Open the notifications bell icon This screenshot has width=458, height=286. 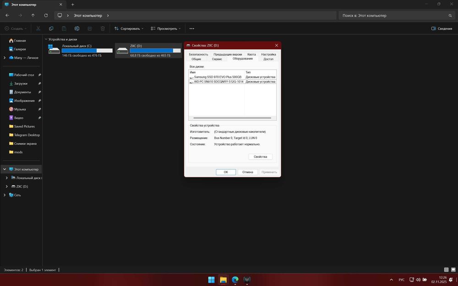click(451, 280)
